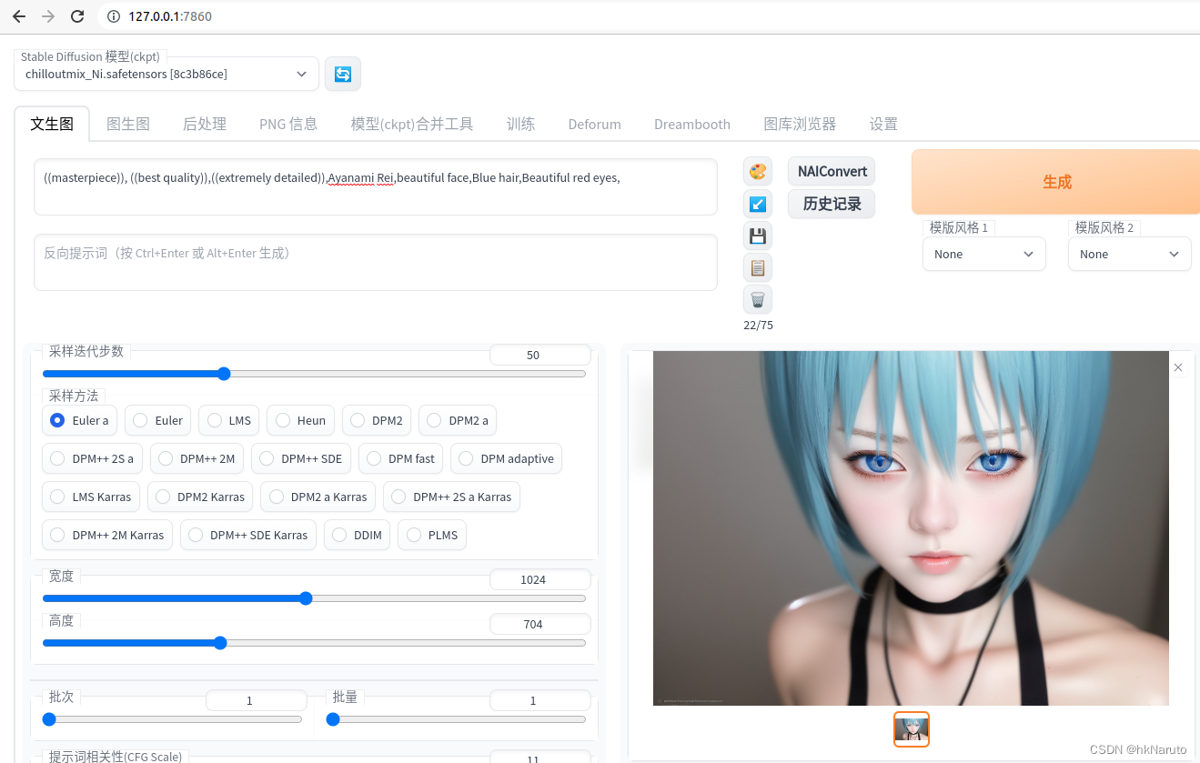
Task: Click the generated blue-haired portrait image
Action: point(911,527)
